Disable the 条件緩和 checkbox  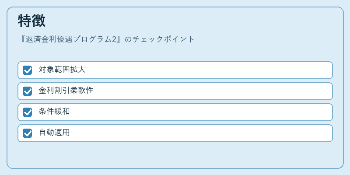coord(27,112)
